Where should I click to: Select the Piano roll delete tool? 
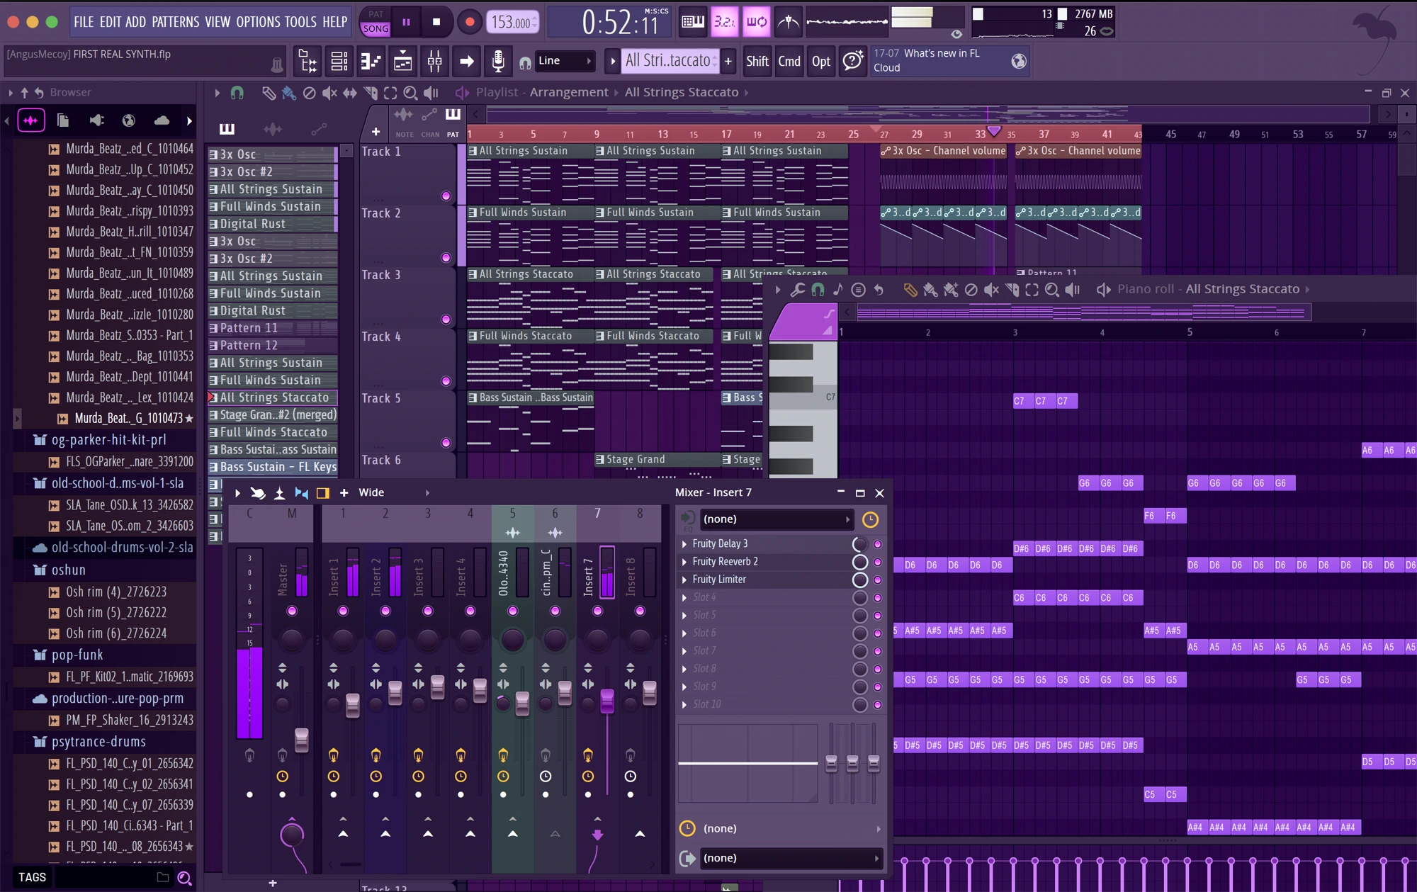click(x=971, y=289)
